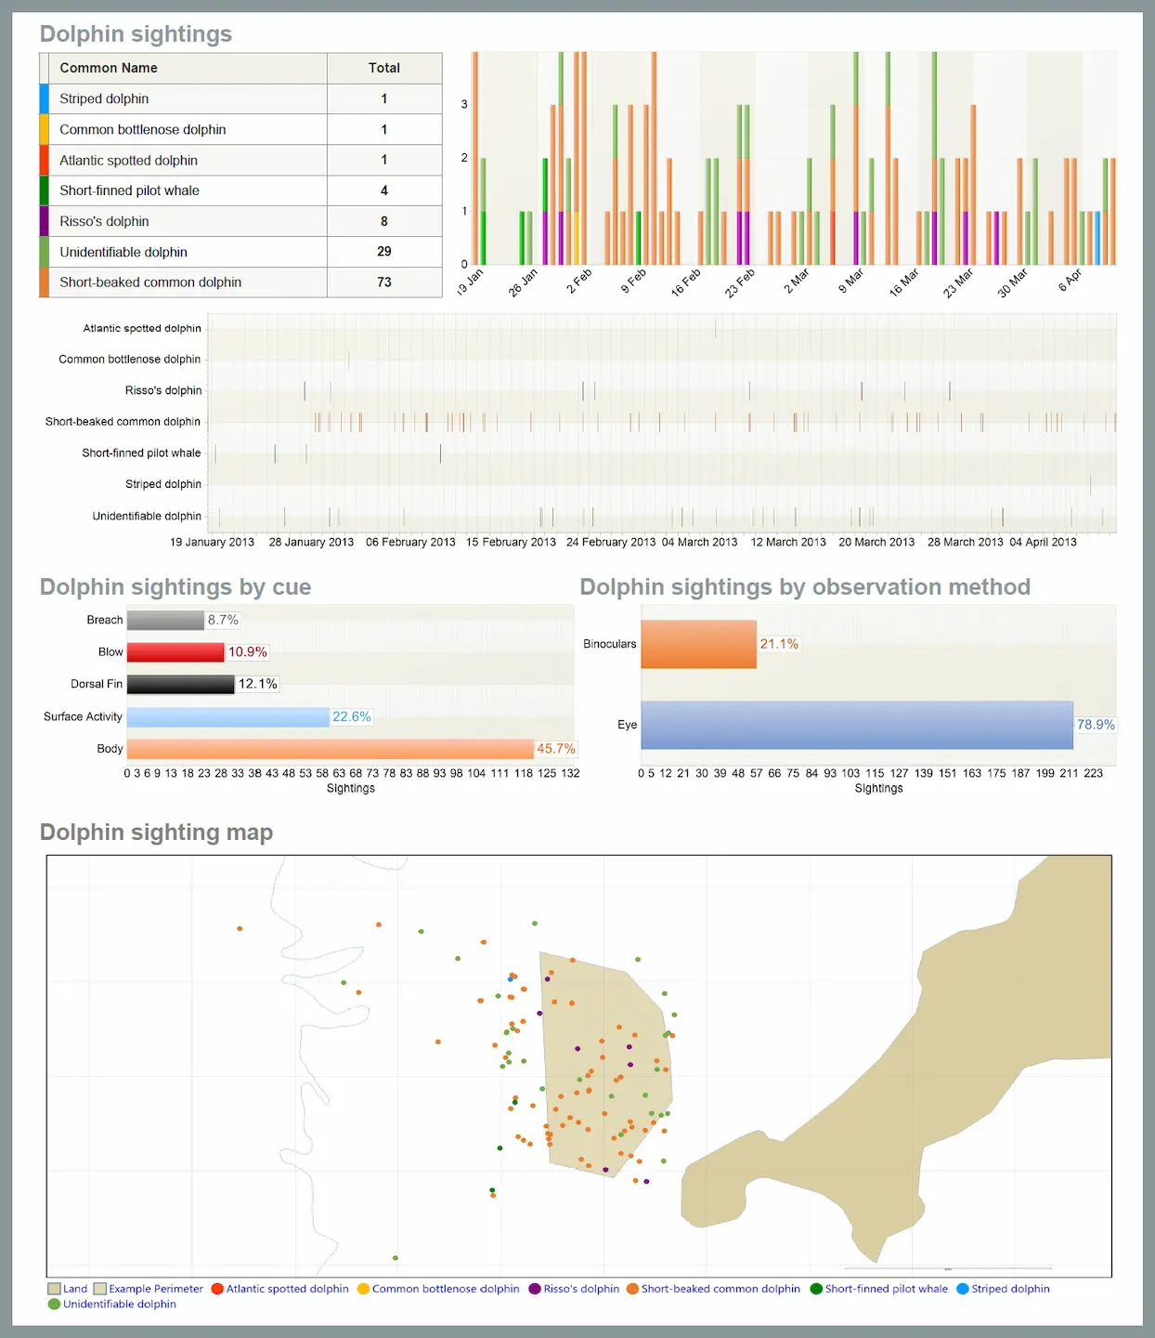Click the yellow swatch beside Common bottlenose dolphin table row
The width and height of the screenshot is (1155, 1338).
point(44,129)
